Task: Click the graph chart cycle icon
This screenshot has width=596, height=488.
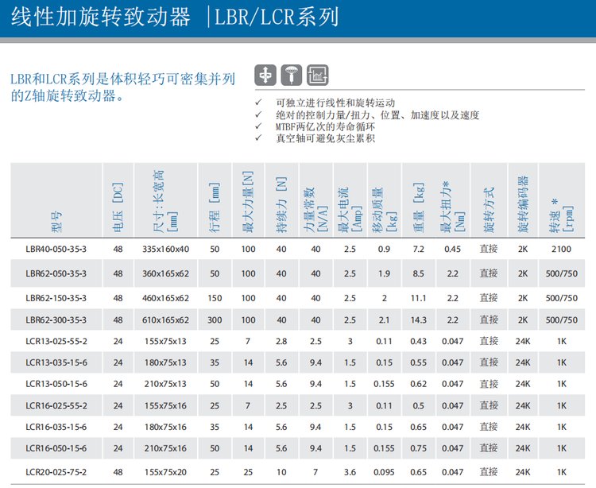Action: coord(317,76)
